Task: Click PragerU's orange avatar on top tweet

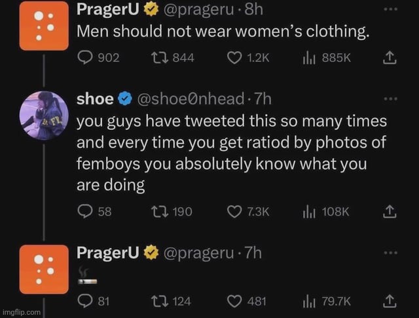Action: click(44, 27)
